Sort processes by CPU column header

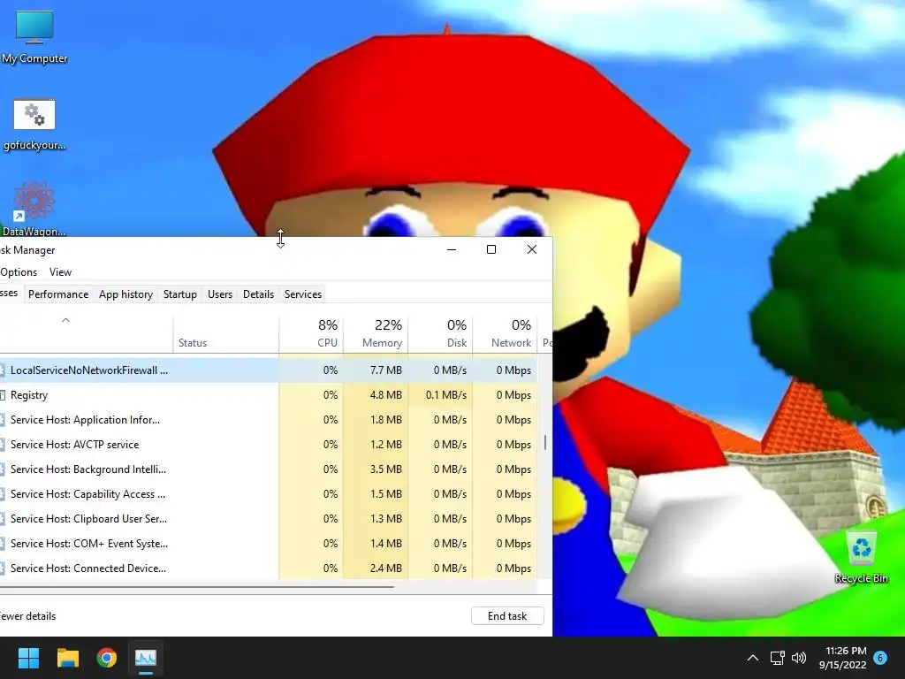click(x=312, y=333)
